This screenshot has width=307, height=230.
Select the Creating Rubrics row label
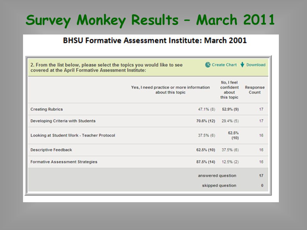coord(47,109)
